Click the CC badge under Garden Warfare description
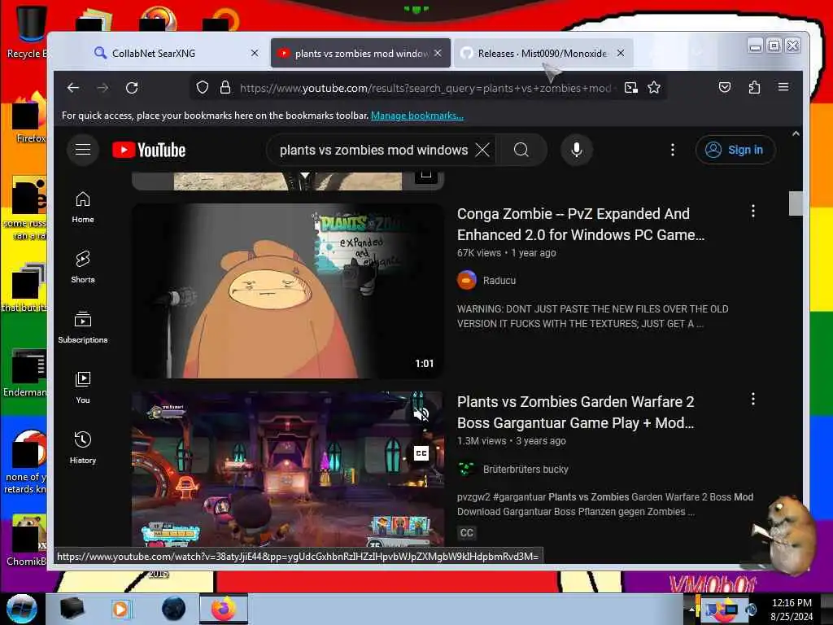 466,532
